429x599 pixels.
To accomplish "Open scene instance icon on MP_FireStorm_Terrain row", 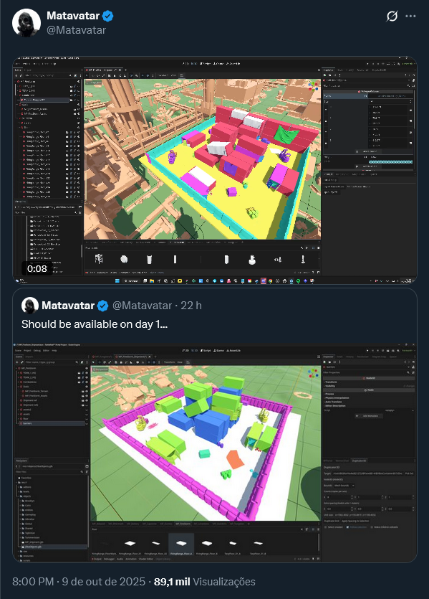I will [x=83, y=391].
